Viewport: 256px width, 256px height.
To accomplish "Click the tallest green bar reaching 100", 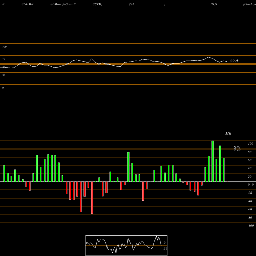I will click(212, 161).
